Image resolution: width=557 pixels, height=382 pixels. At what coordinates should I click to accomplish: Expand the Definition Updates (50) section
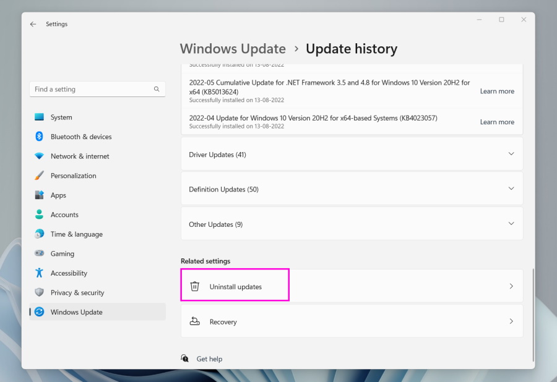(x=352, y=189)
